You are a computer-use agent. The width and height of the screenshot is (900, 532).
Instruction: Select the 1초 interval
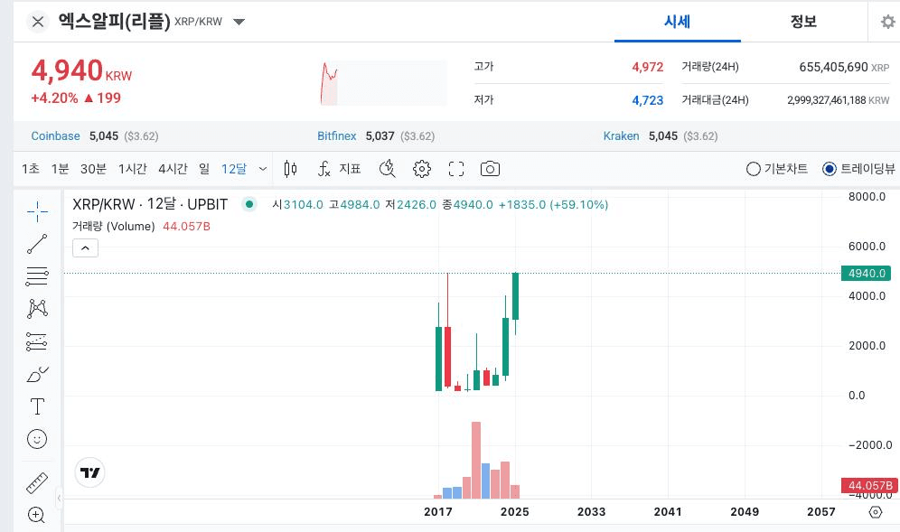31,169
